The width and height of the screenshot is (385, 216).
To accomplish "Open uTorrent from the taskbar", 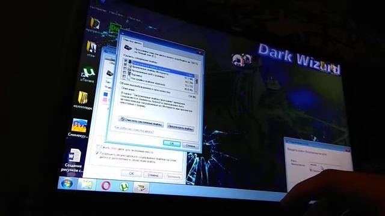I will (x=125, y=187).
